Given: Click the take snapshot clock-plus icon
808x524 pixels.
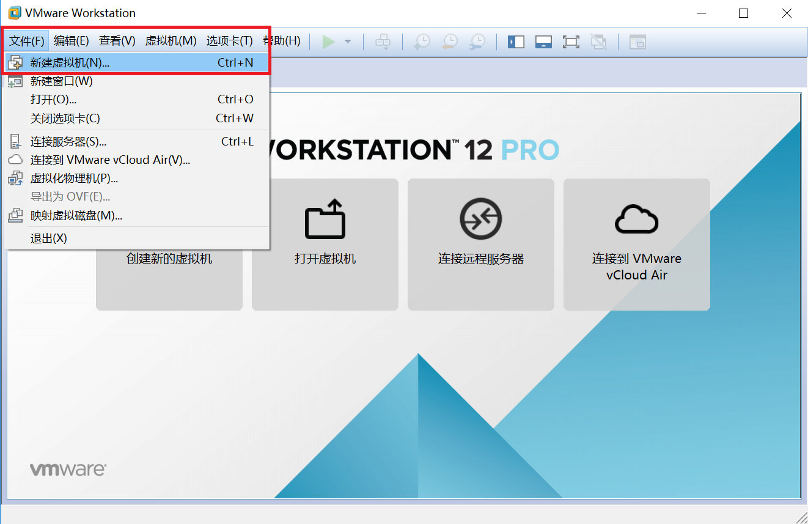Looking at the screenshot, I should tap(422, 42).
